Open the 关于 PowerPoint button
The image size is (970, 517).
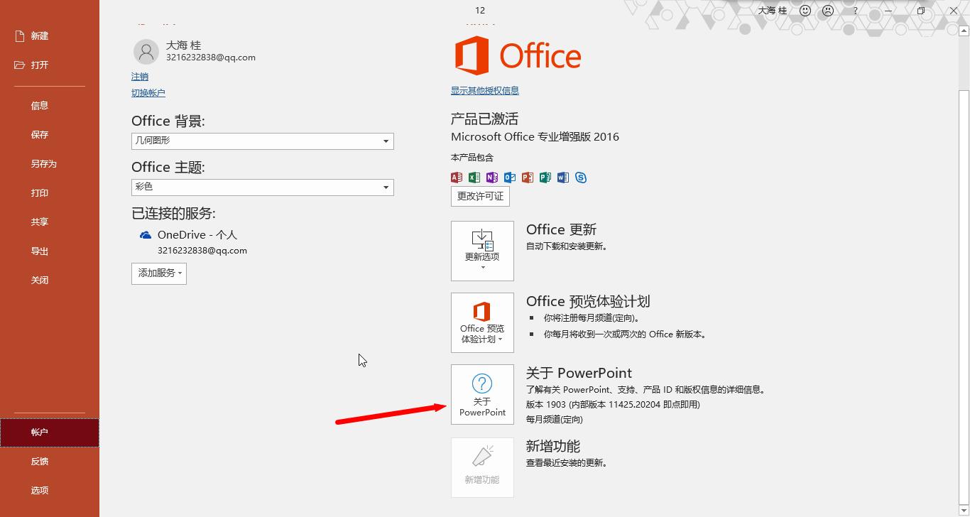[482, 394]
